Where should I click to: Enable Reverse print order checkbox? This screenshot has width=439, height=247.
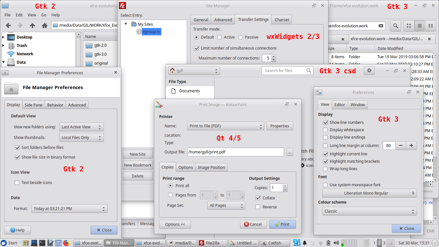click(x=258, y=207)
